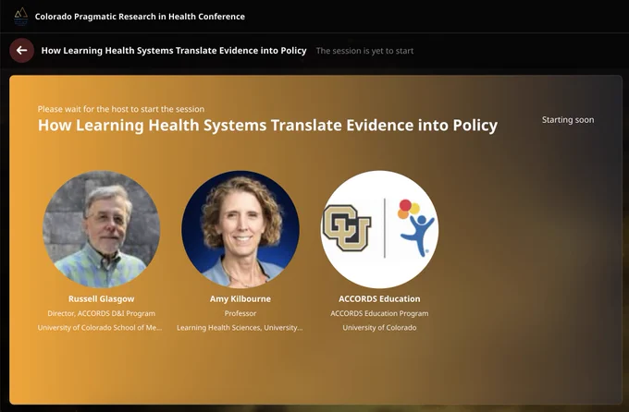Click 'Director, ACCORDS D&I Program' text

pyautogui.click(x=102, y=313)
